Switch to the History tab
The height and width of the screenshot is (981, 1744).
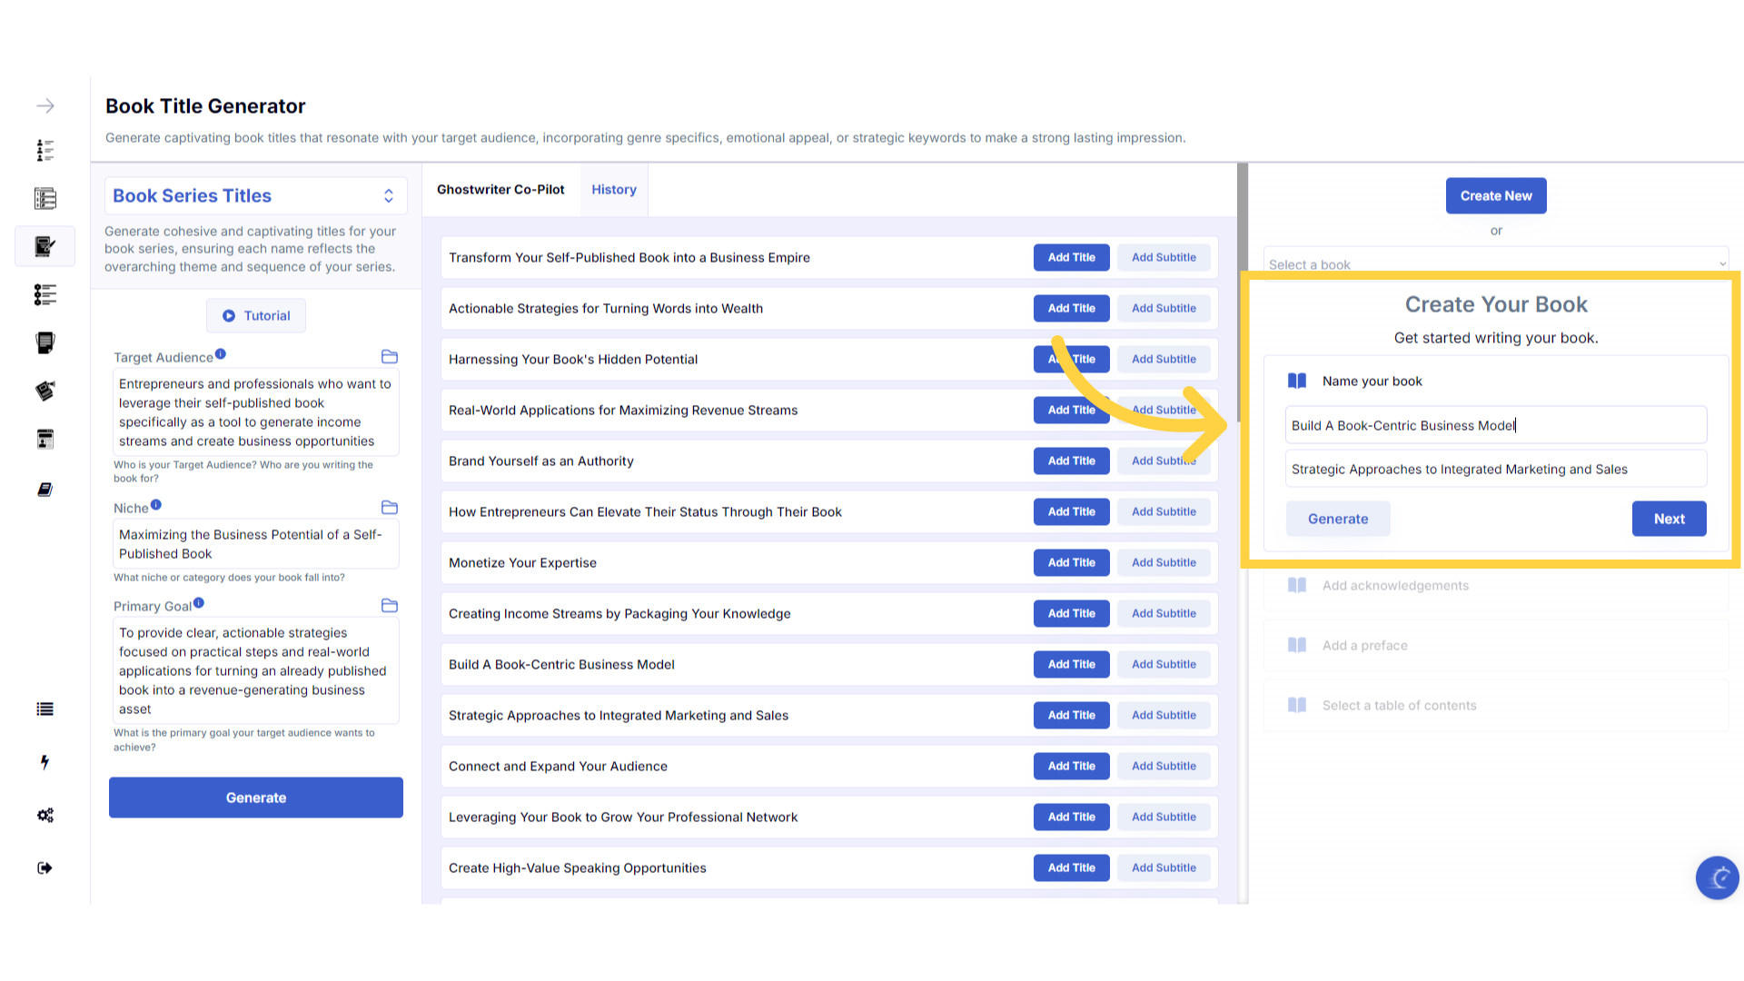(614, 190)
